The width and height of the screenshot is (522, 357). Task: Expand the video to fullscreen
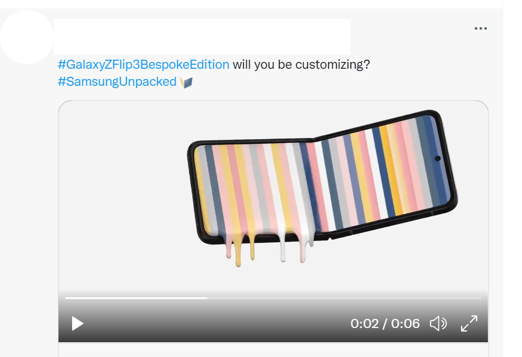pyautogui.click(x=469, y=323)
